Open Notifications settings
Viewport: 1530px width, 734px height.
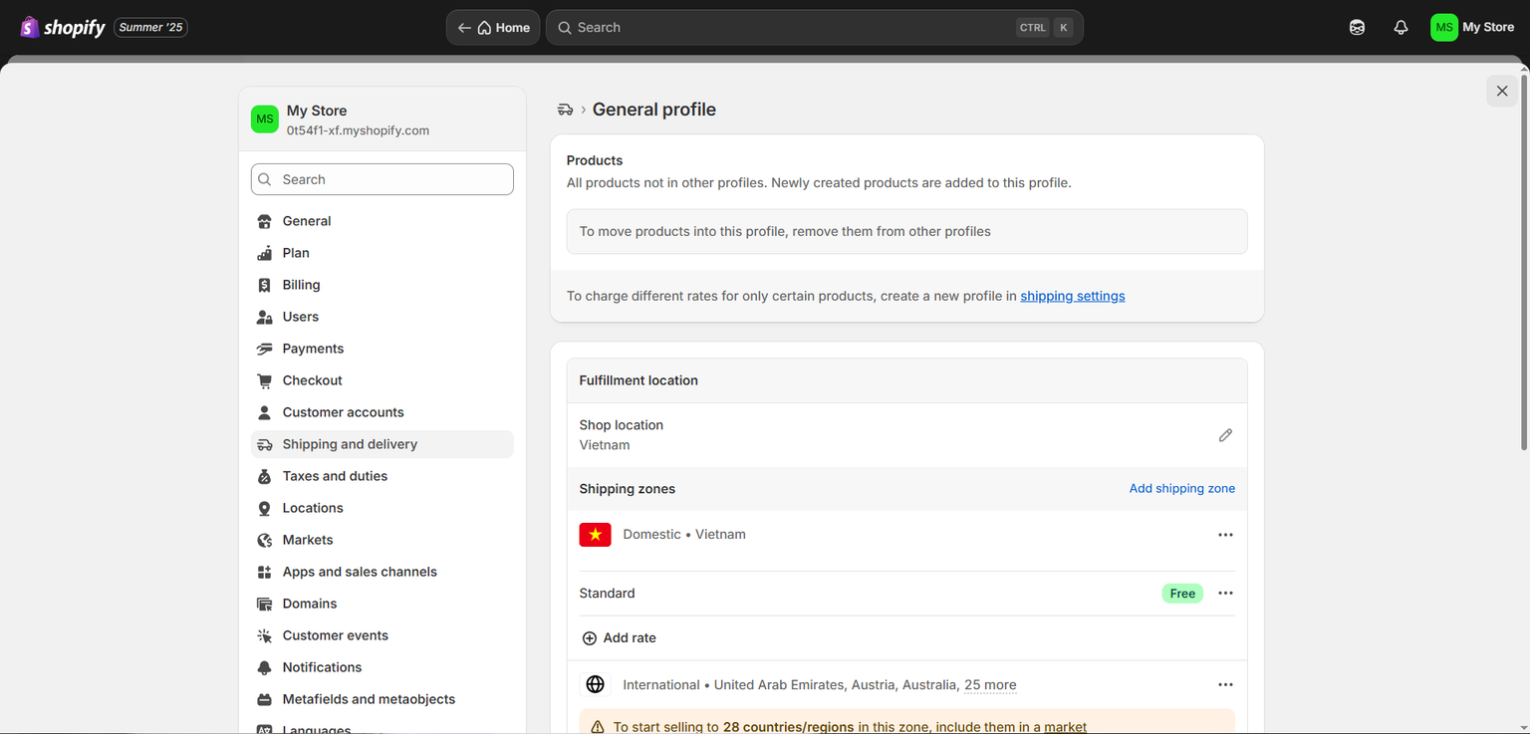pyautogui.click(x=382, y=667)
